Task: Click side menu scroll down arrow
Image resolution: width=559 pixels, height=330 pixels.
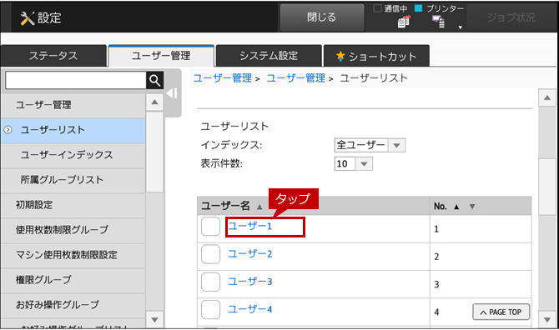Action: 154,319
